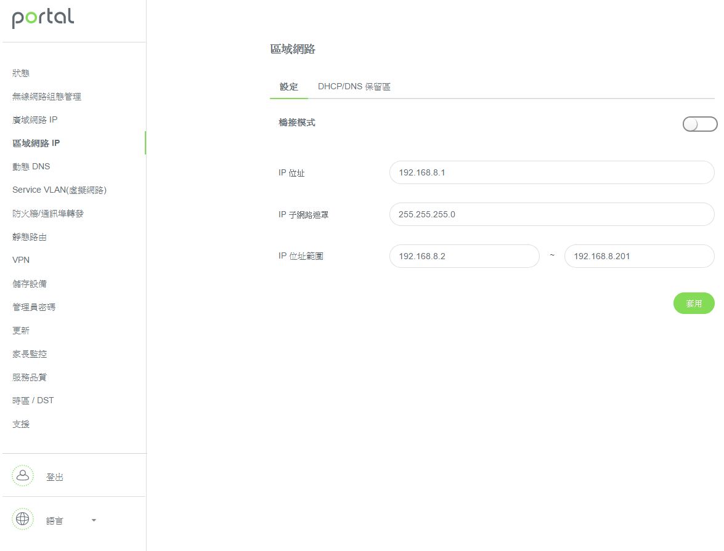Open the 狀態 status menu
Viewport: 724px width, 551px height.
click(x=21, y=73)
